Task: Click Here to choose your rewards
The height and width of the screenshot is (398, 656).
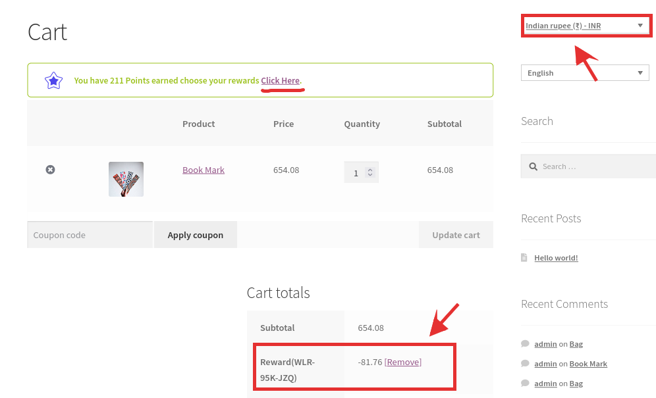Action: pyautogui.click(x=281, y=80)
